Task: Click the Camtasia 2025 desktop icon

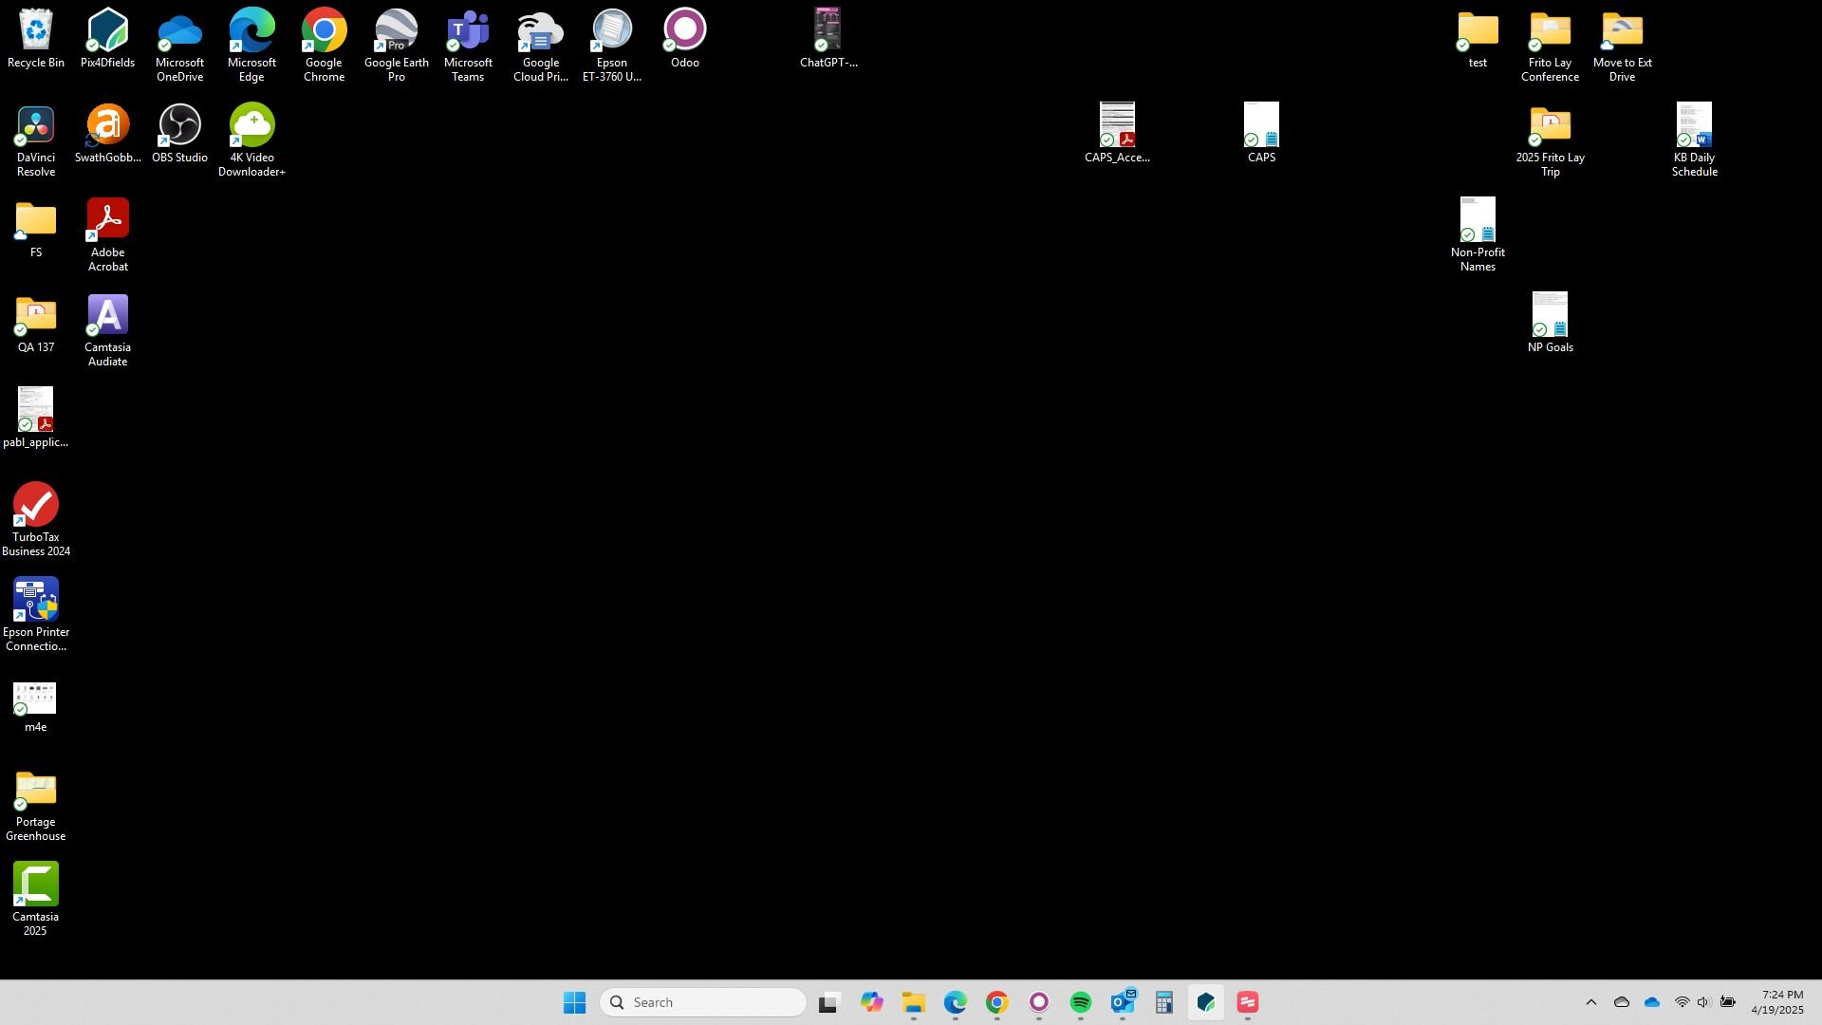Action: tap(35, 885)
